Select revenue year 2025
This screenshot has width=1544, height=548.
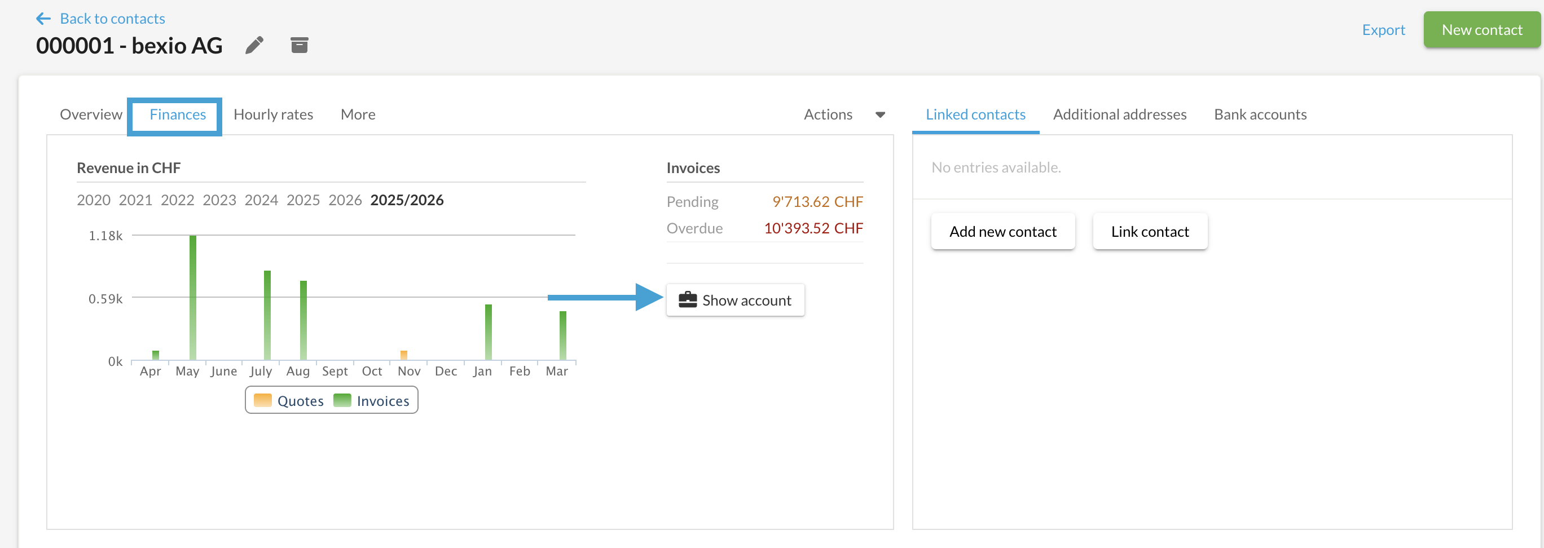pyautogui.click(x=303, y=200)
